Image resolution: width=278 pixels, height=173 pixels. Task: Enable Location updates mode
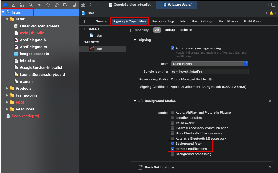pyautogui.click(x=172, y=118)
